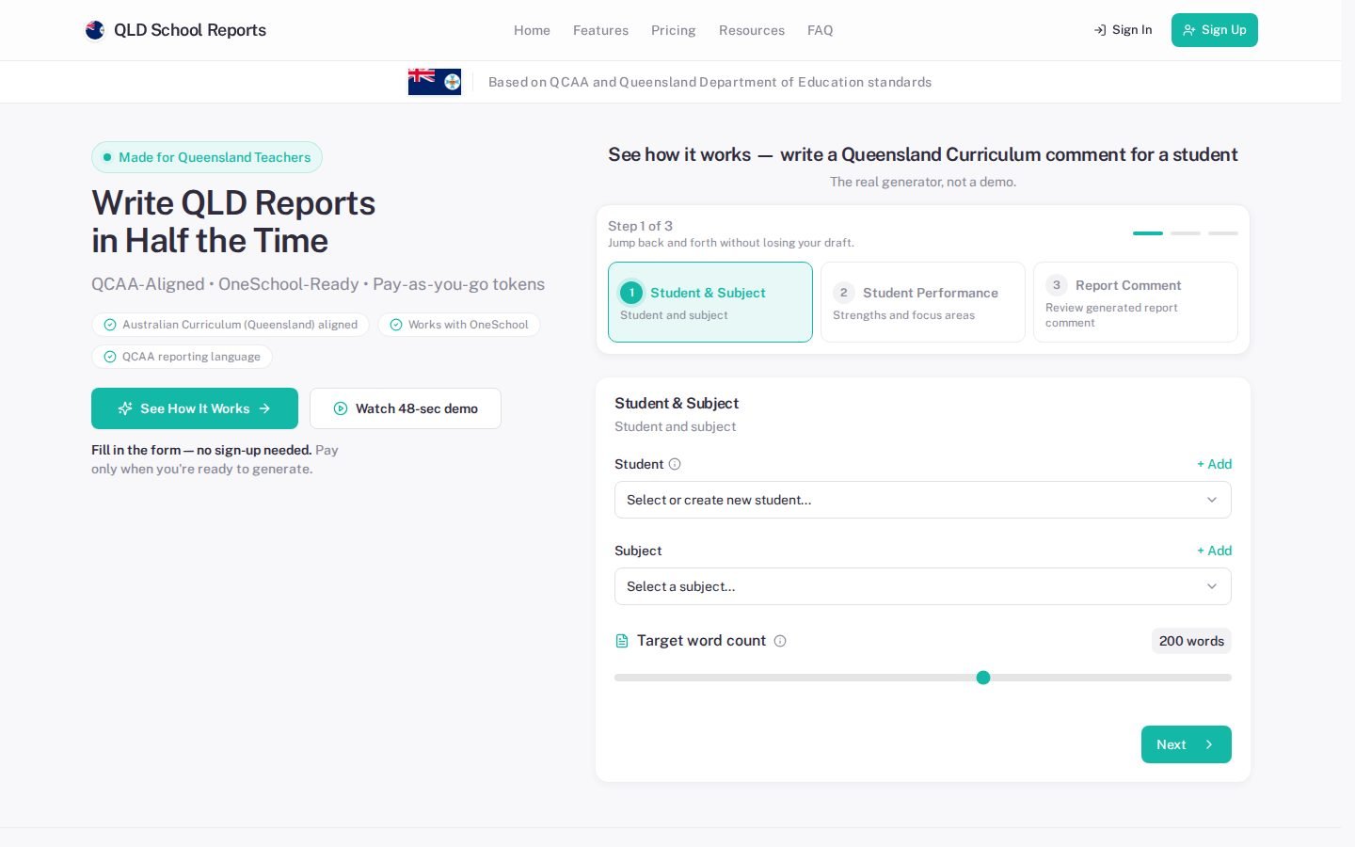The image size is (1355, 847).
Task: Click the info icon beside Student label
Action: 675,464
